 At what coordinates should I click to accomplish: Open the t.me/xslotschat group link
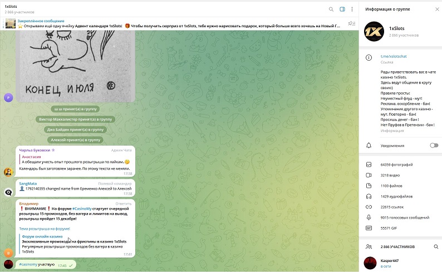tap(394, 56)
